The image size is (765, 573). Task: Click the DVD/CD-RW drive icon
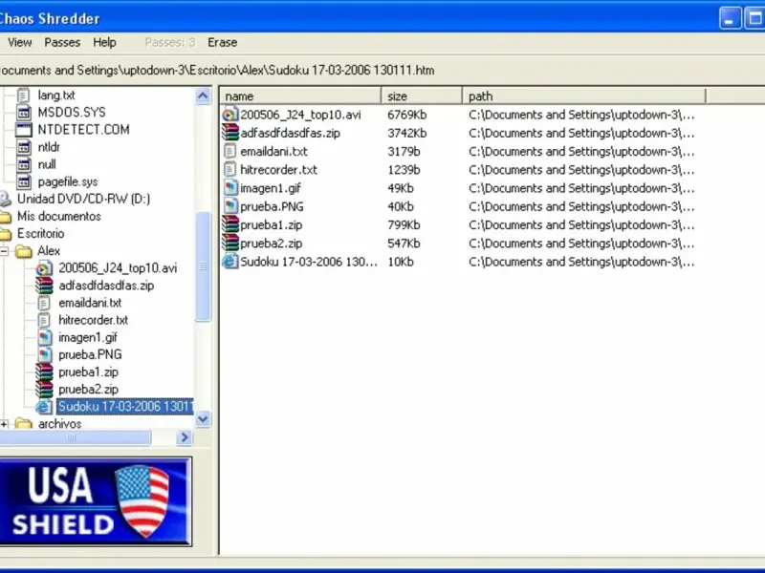tap(5, 199)
